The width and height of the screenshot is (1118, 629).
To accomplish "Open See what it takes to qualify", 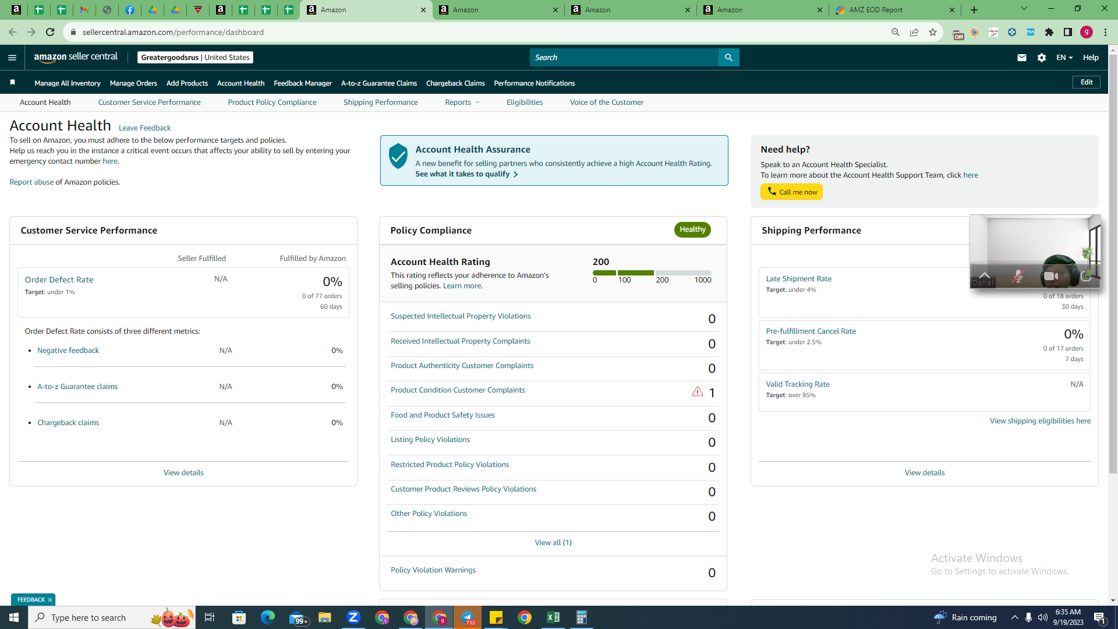I will click(x=466, y=174).
